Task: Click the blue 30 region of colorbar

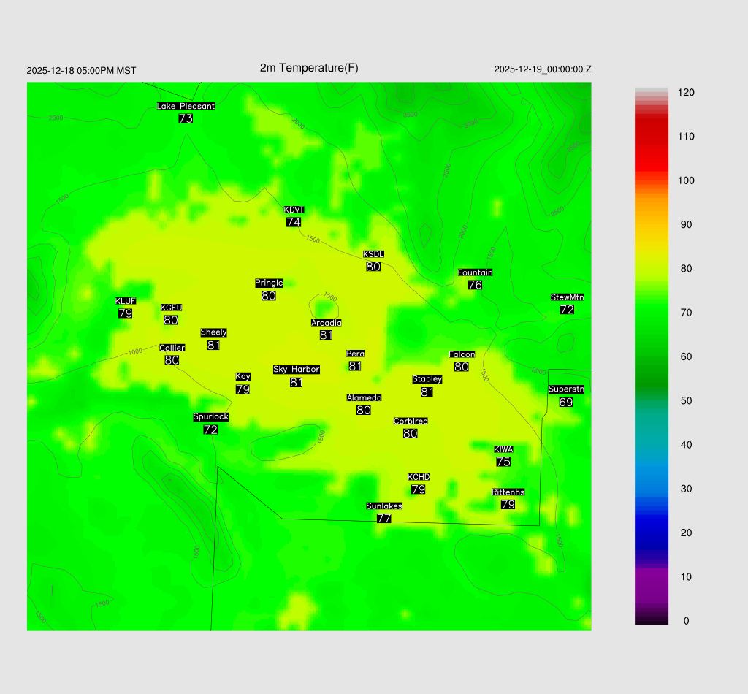Action: pyautogui.click(x=652, y=489)
